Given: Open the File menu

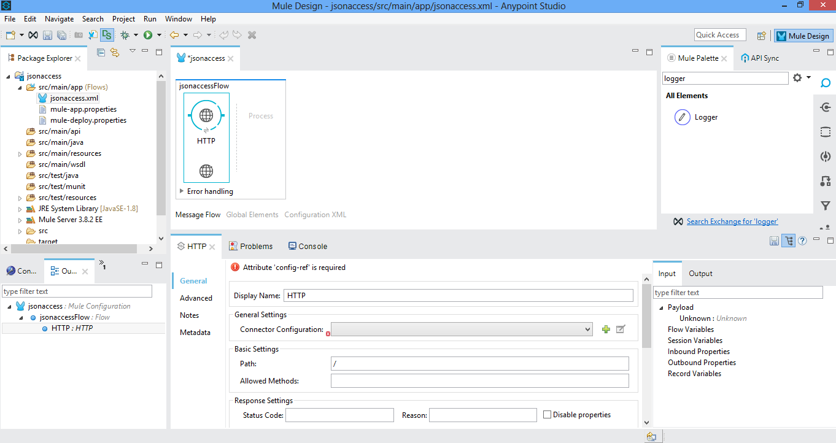Looking at the screenshot, I should click(10, 19).
